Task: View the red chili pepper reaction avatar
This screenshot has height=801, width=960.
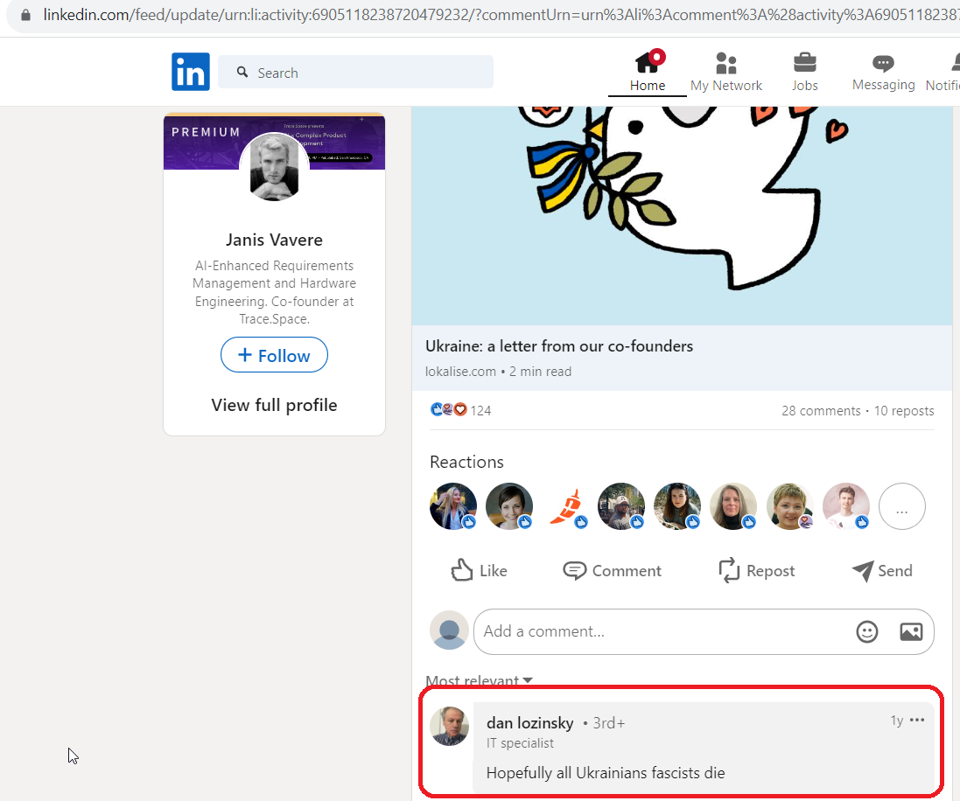Action: [565, 506]
